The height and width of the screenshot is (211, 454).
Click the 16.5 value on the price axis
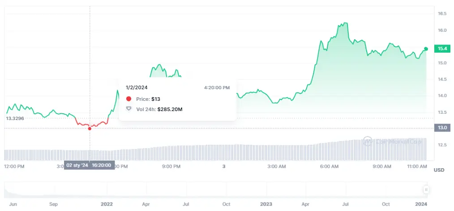(442, 14)
